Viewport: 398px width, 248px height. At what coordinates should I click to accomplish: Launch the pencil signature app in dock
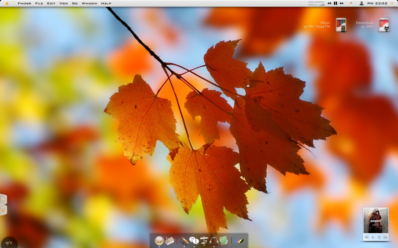point(184,241)
